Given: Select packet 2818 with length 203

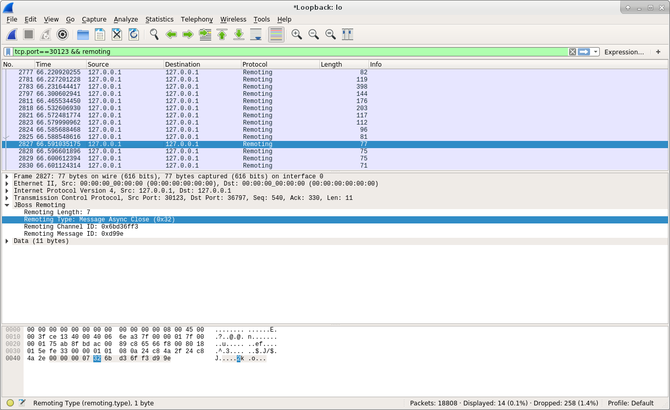Looking at the screenshot, I should [x=335, y=108].
